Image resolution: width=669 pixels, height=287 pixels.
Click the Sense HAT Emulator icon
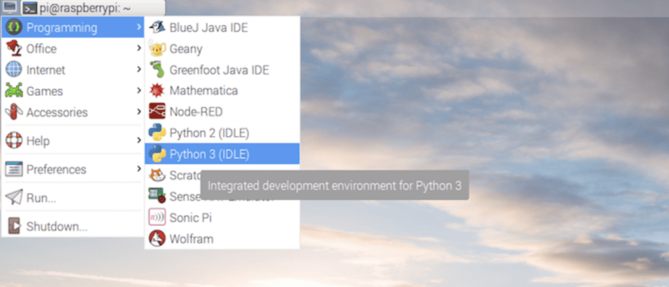(x=157, y=196)
